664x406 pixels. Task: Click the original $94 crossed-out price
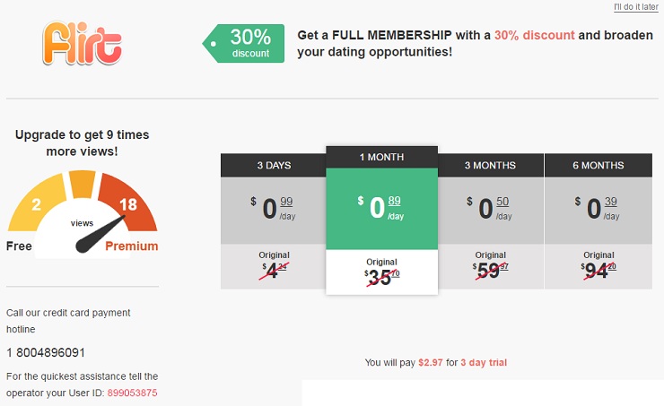[x=598, y=268]
